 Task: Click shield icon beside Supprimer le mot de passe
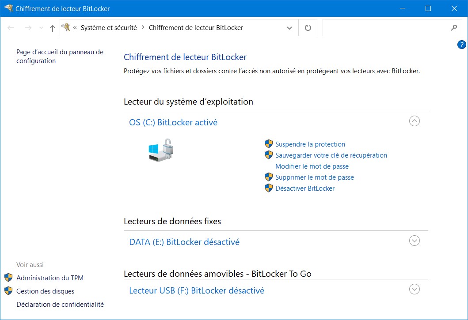point(269,177)
